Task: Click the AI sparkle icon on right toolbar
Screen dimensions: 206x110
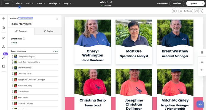Action: pyautogui.click(x=202, y=62)
